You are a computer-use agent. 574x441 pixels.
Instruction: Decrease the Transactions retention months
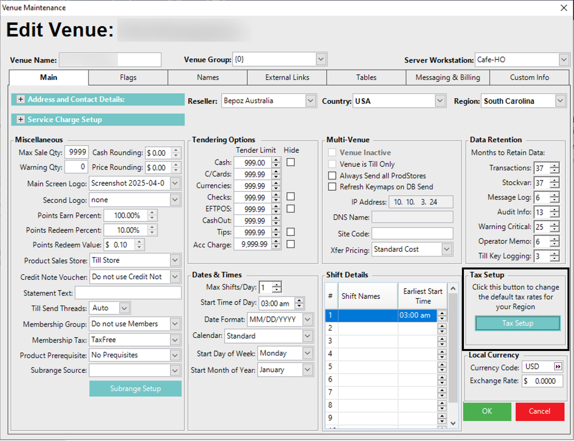coord(554,171)
